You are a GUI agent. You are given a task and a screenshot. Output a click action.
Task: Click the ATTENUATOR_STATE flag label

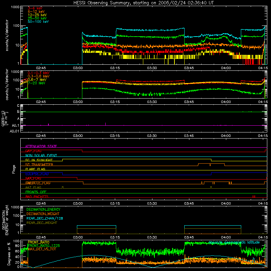click(41, 146)
